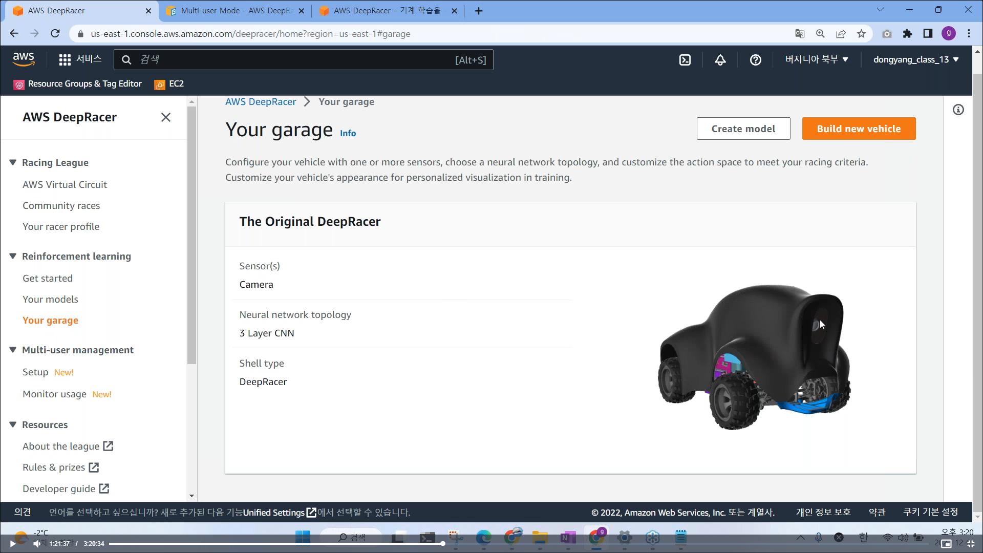Click the AWS logo home icon
Image resolution: width=983 pixels, height=553 pixels.
24,59
